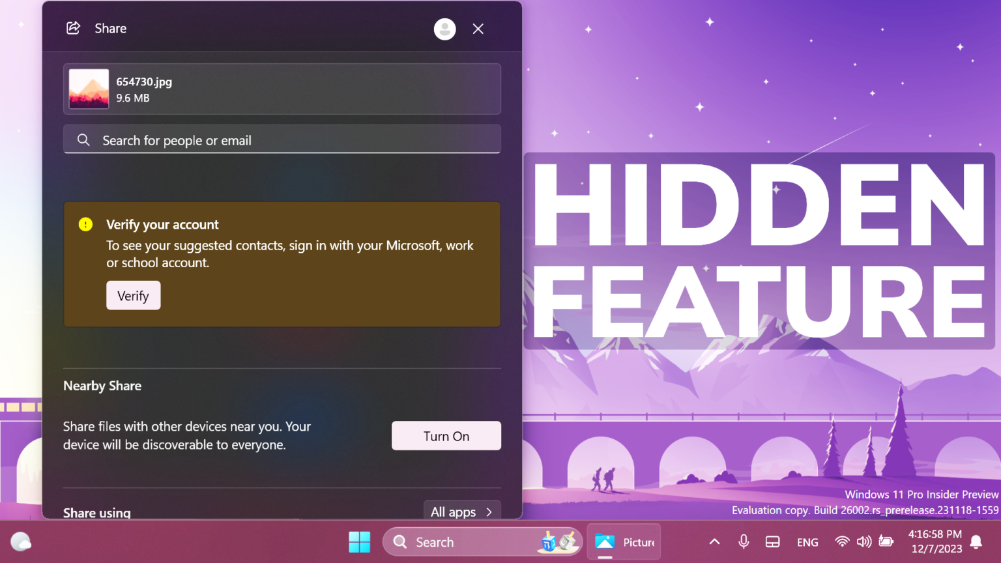
Task: Open the ENG language switcher
Action: [x=807, y=541]
